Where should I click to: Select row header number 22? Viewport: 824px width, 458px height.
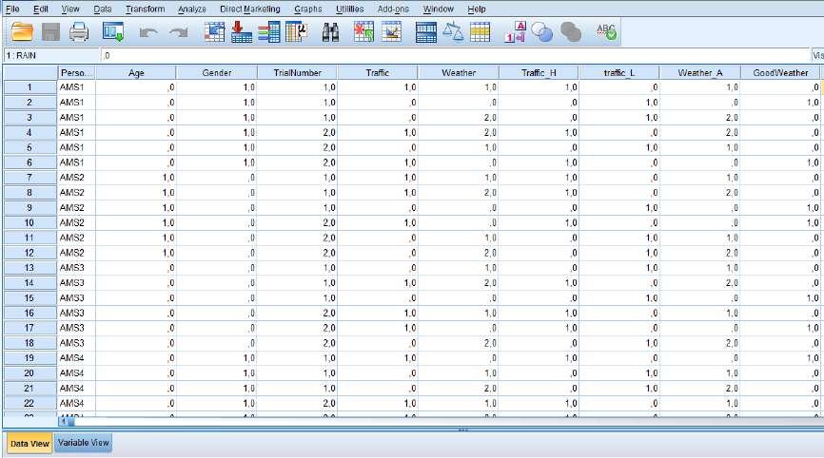click(x=29, y=404)
